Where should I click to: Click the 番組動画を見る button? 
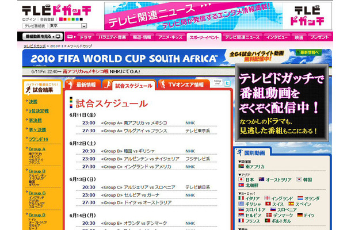pyautogui.click(x=43, y=36)
